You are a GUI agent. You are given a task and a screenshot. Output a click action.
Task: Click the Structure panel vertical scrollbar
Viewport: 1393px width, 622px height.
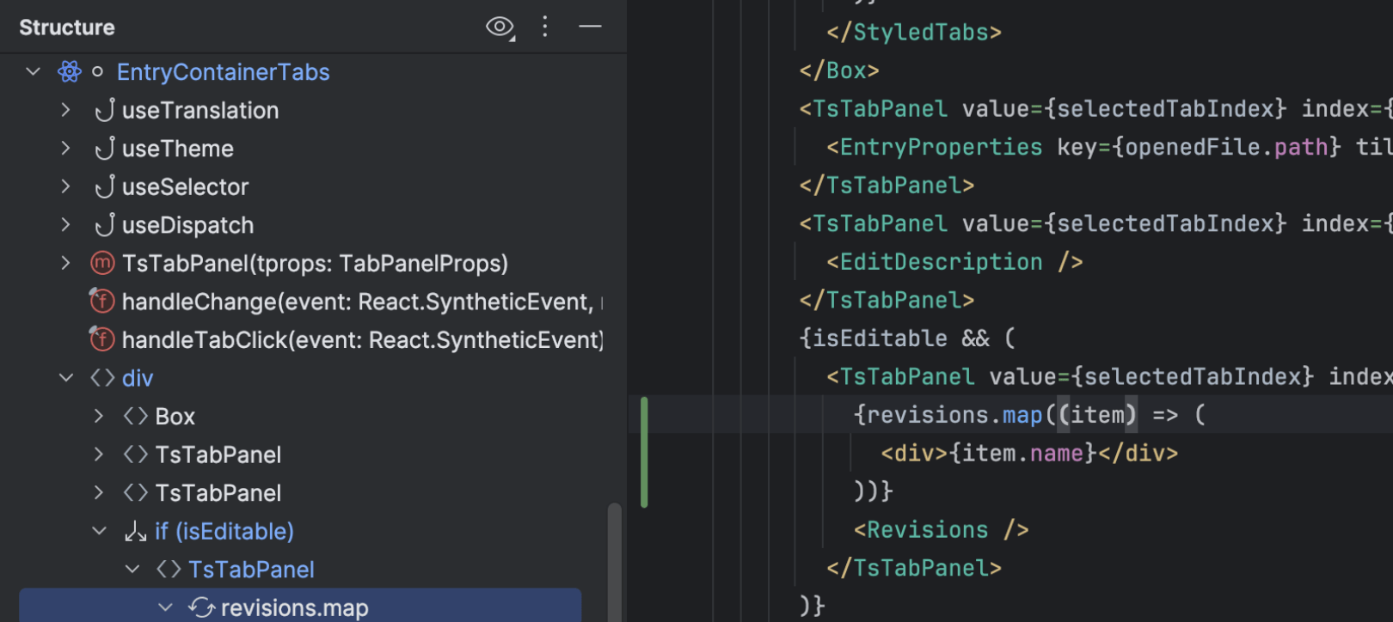(x=614, y=558)
